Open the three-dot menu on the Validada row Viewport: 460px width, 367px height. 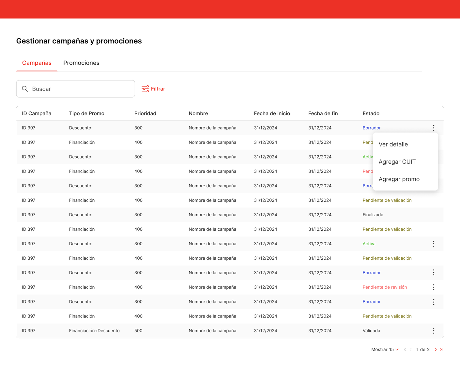434,331
